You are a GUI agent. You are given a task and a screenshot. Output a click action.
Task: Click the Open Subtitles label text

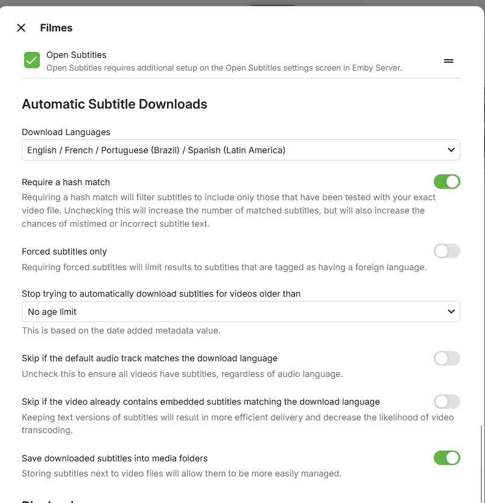pos(76,55)
